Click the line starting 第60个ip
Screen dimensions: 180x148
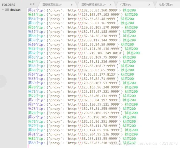(81, 44)
